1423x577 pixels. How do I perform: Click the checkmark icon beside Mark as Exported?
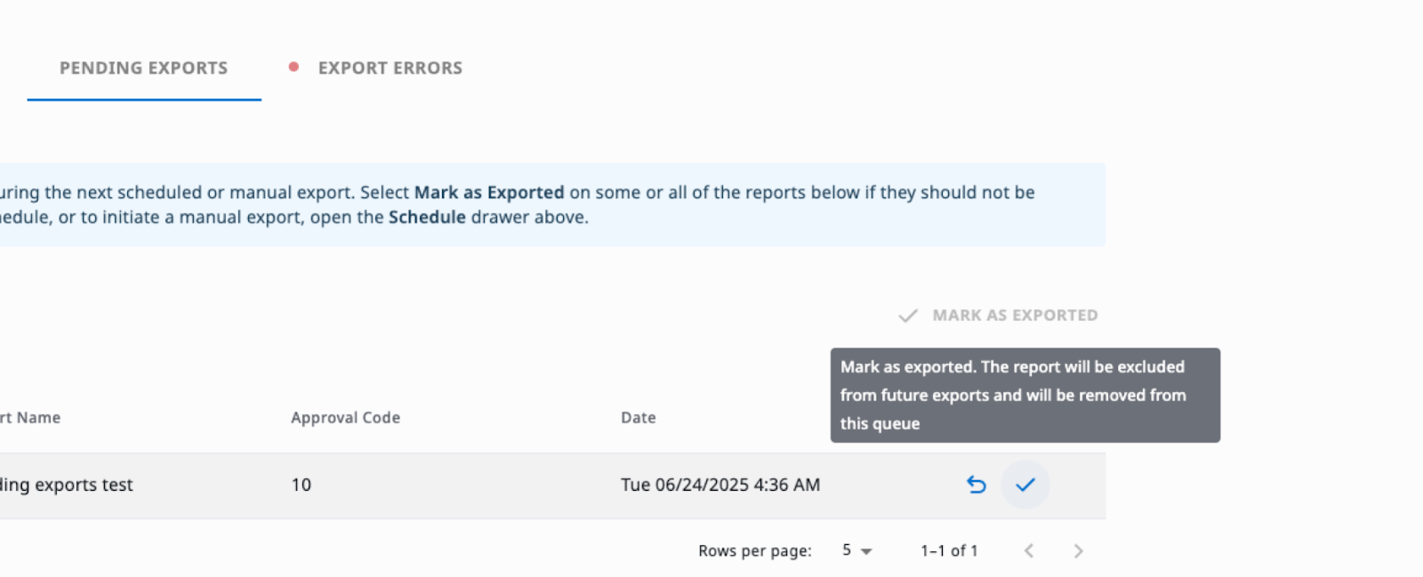click(908, 316)
